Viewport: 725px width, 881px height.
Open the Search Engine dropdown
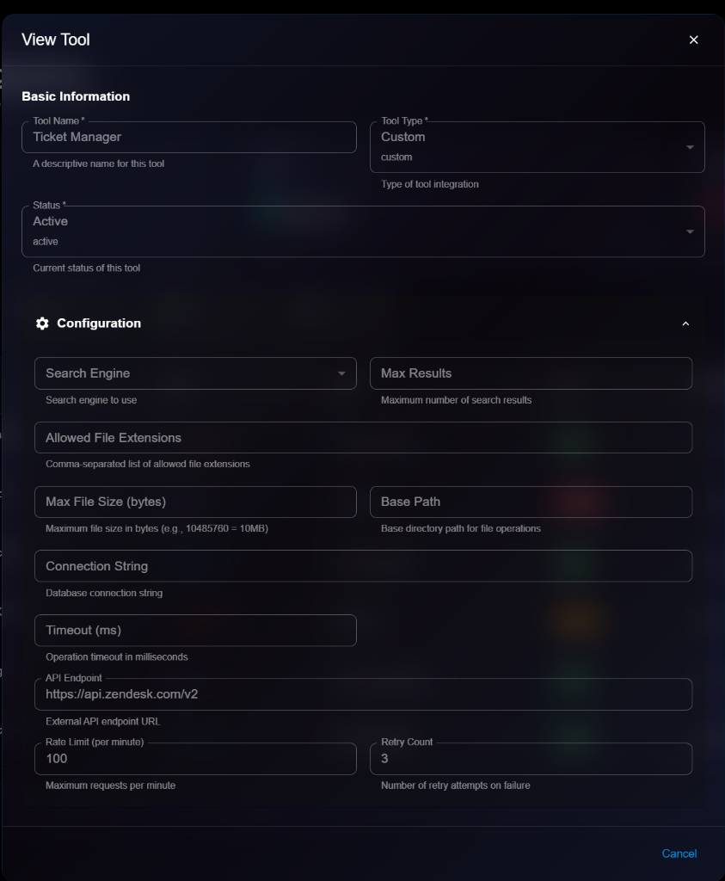point(172,373)
